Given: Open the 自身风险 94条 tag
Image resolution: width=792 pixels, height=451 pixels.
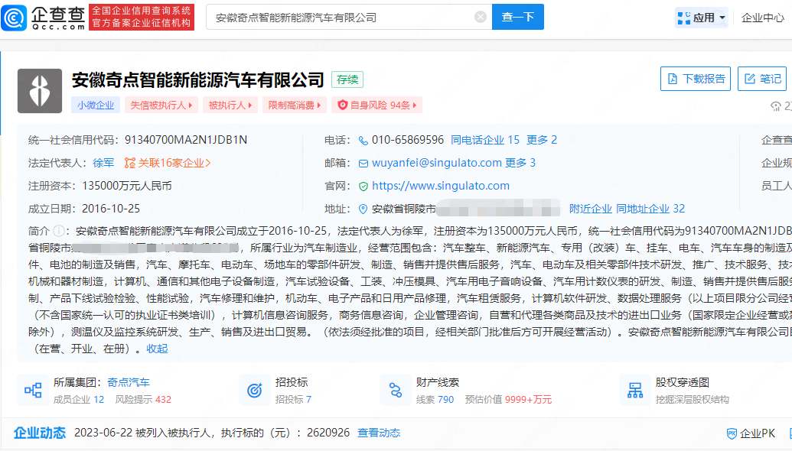Looking at the screenshot, I should click(x=376, y=105).
